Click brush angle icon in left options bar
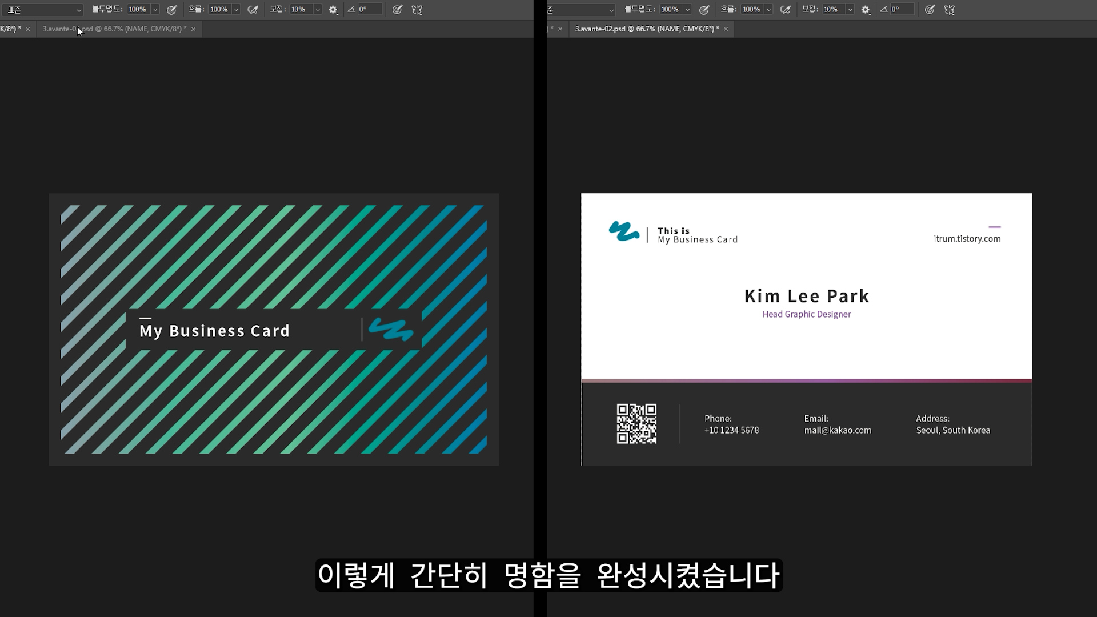This screenshot has width=1097, height=617. point(351,9)
